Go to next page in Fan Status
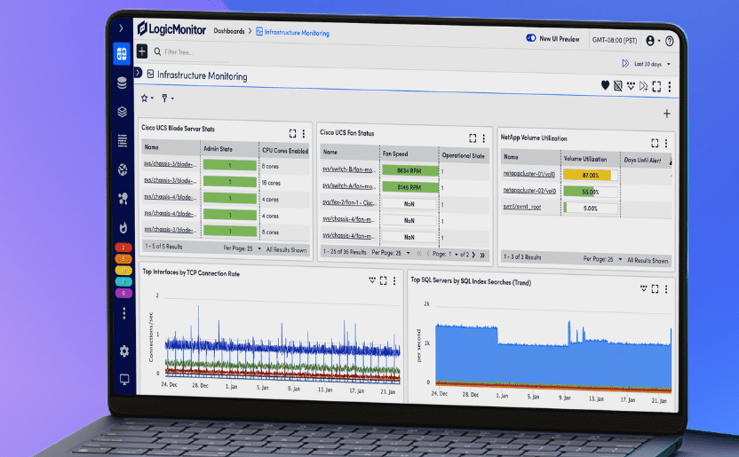 coord(473,255)
